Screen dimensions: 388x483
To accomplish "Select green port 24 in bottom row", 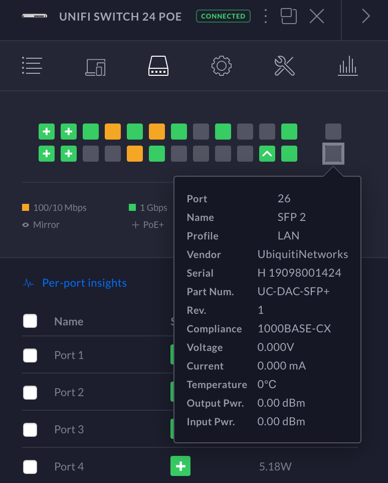I will [289, 154].
